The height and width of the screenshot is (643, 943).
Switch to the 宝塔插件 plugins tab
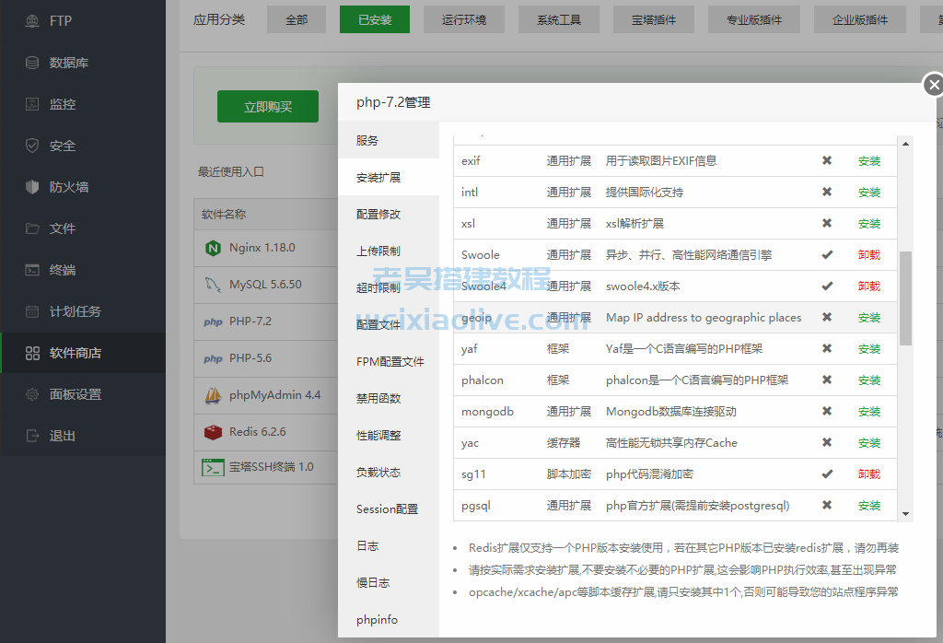click(653, 18)
